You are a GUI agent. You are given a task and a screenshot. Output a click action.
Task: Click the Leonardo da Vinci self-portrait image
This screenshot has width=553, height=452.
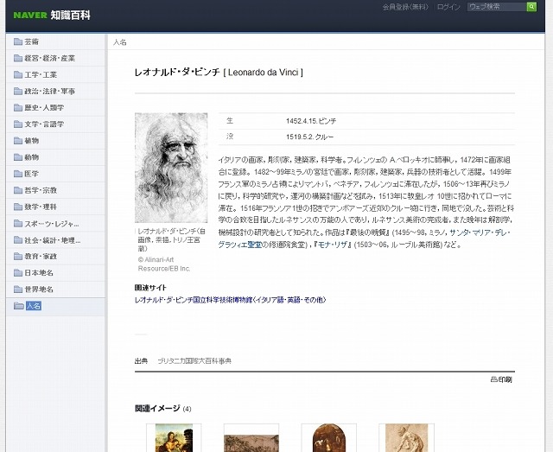point(171,168)
